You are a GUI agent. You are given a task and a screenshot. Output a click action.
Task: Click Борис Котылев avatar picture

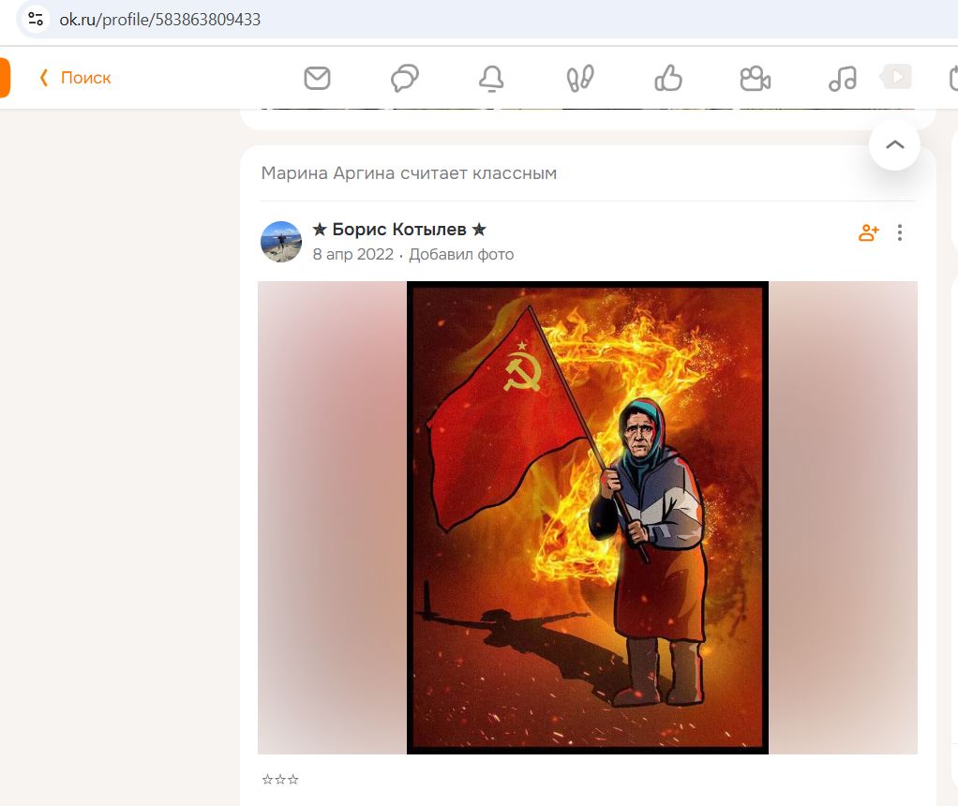tap(281, 242)
